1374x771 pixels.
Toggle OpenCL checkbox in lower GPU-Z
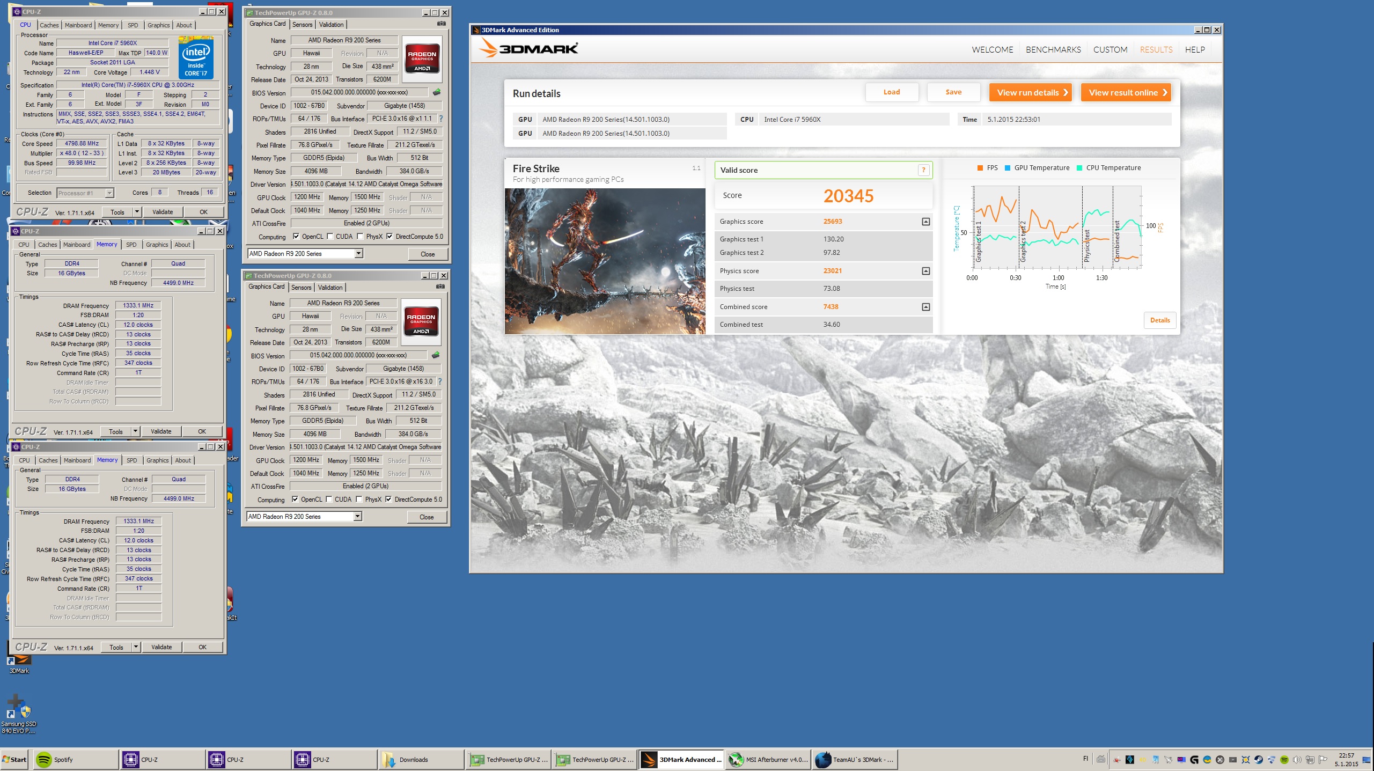tap(295, 500)
